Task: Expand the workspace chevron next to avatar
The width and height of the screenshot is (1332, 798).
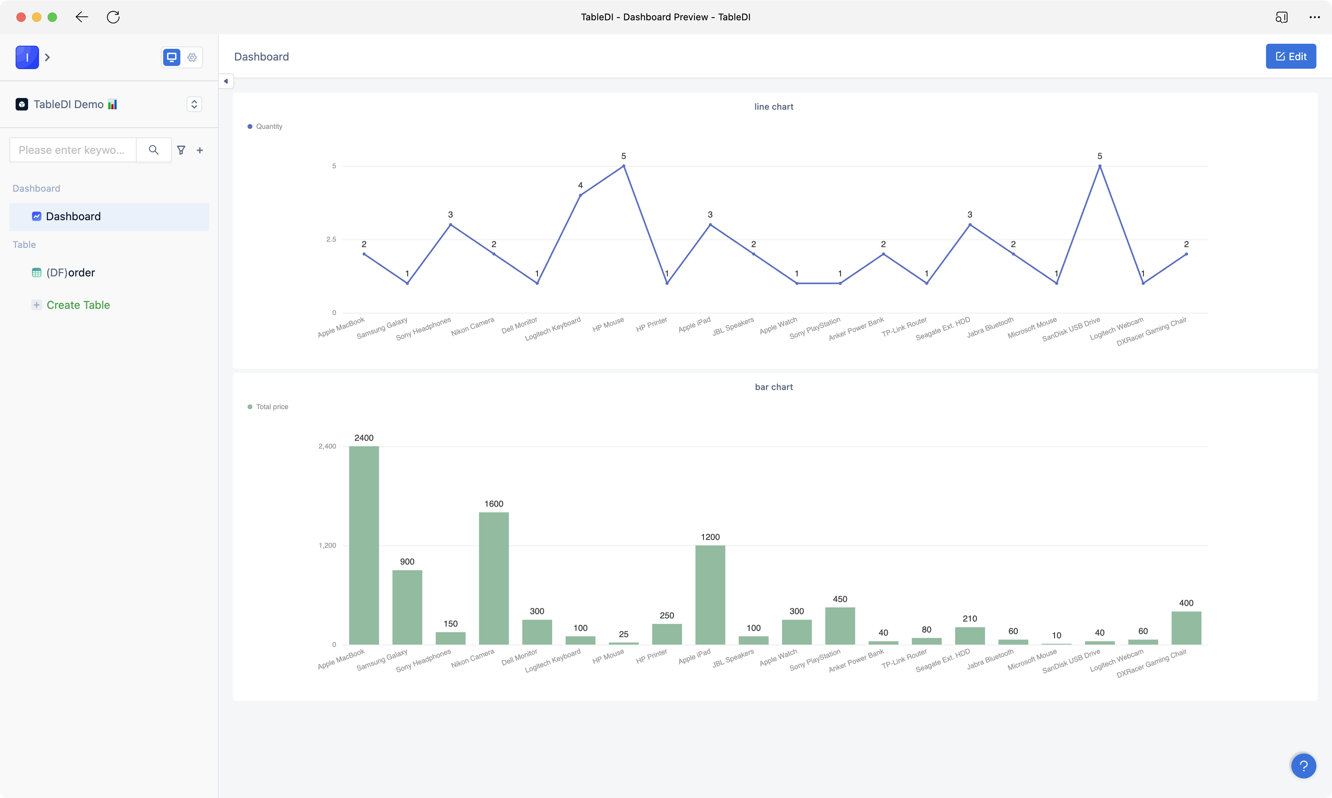Action: click(47, 57)
